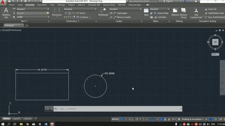The image size is (225, 126).
Task: Open the Drafting & Annotation workspace dropdown
Action: click(193, 119)
